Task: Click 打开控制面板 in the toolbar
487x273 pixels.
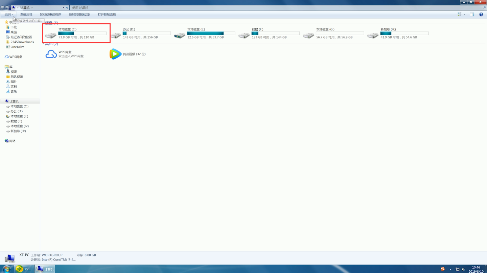Action: [107, 15]
